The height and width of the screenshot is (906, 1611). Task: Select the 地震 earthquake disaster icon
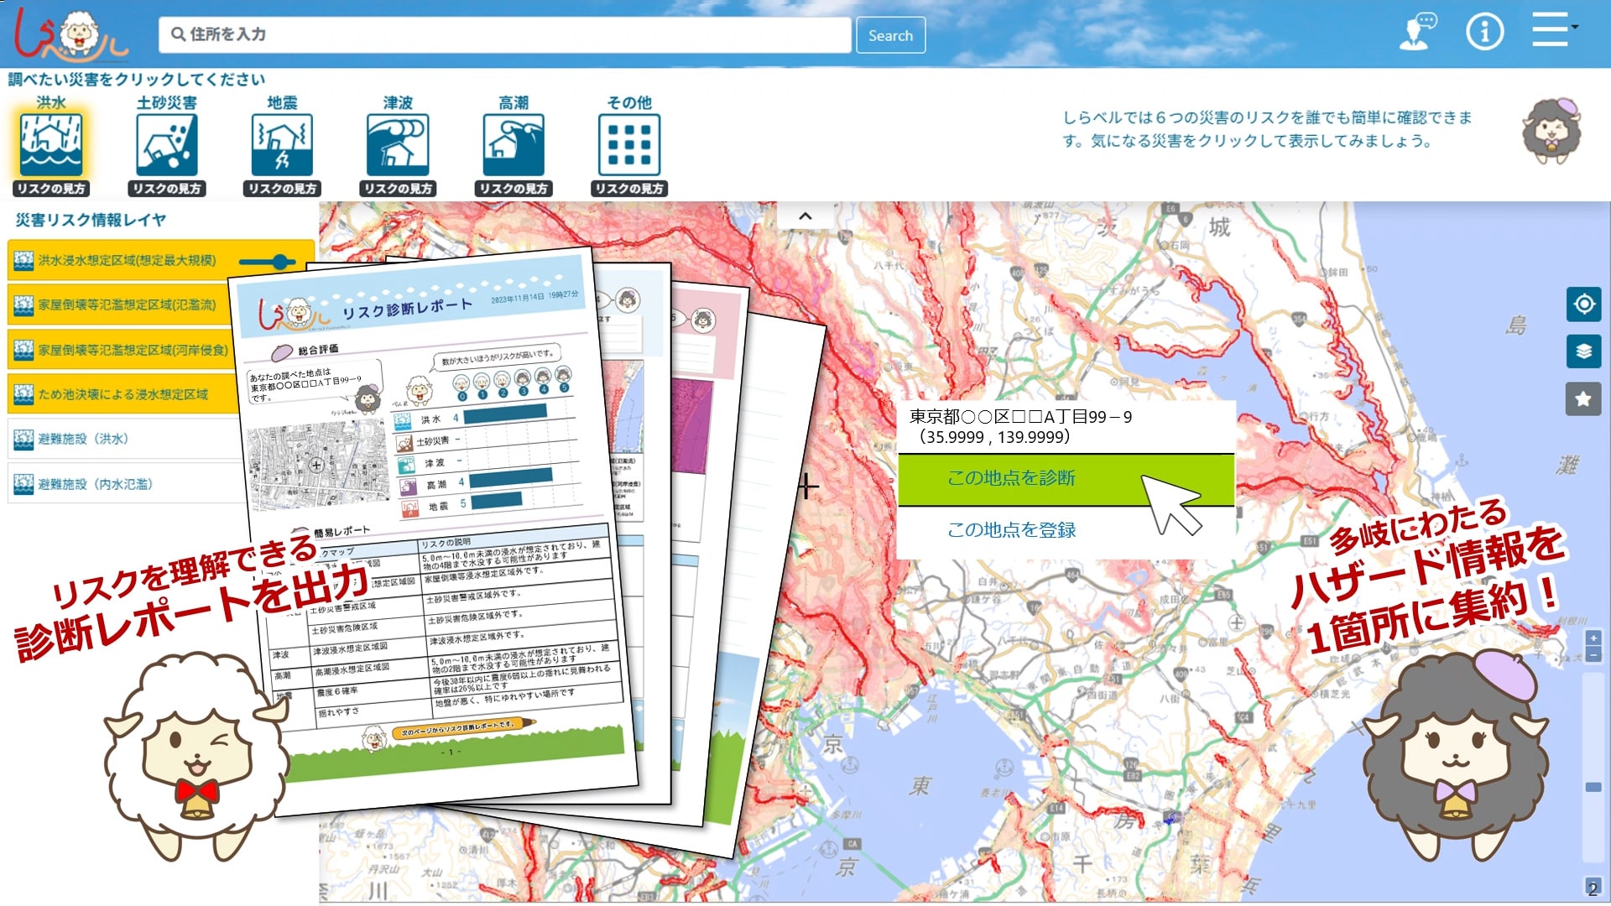[x=282, y=145]
